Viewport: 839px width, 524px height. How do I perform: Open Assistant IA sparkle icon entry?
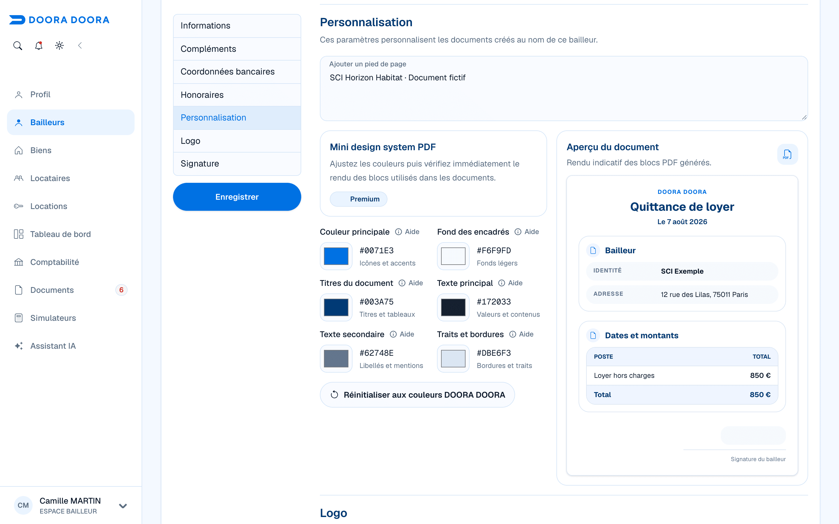71,346
